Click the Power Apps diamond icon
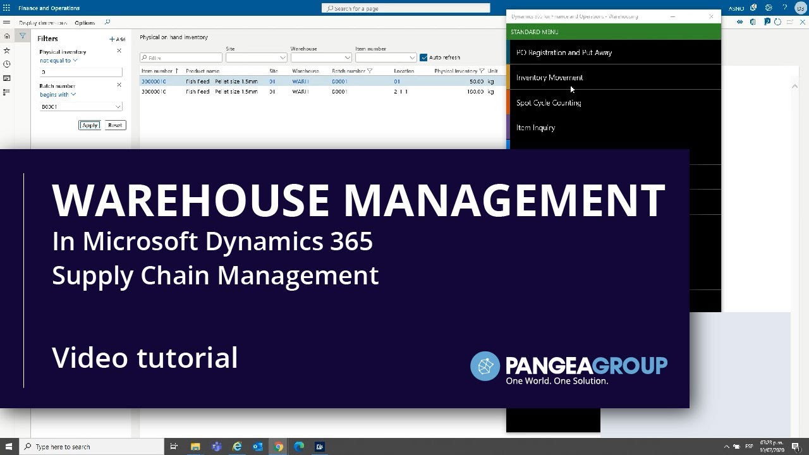The width and height of the screenshot is (809, 455). click(x=739, y=22)
